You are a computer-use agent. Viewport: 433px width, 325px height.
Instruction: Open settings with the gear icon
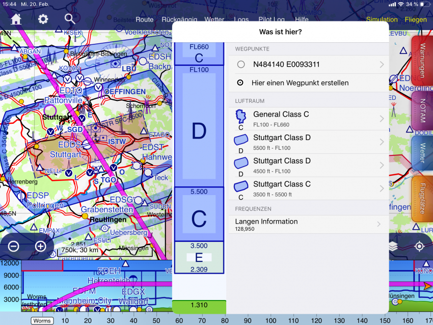click(43, 19)
